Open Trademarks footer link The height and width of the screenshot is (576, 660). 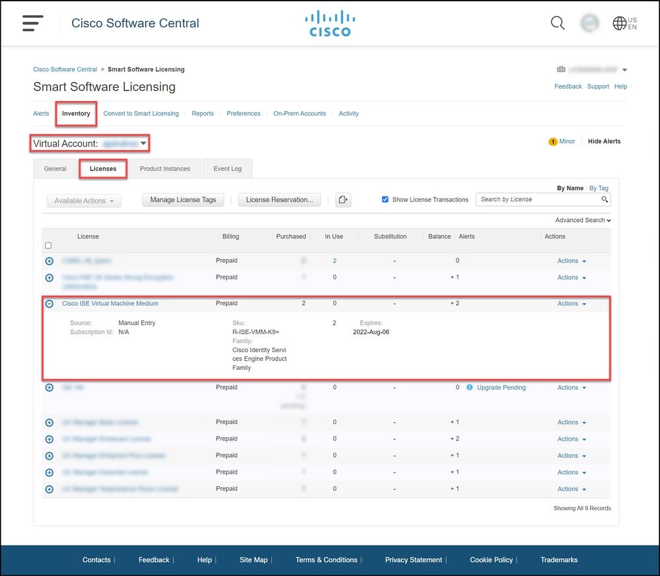(x=559, y=559)
